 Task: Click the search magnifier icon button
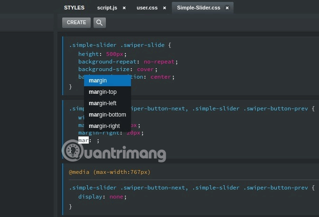pos(100,23)
